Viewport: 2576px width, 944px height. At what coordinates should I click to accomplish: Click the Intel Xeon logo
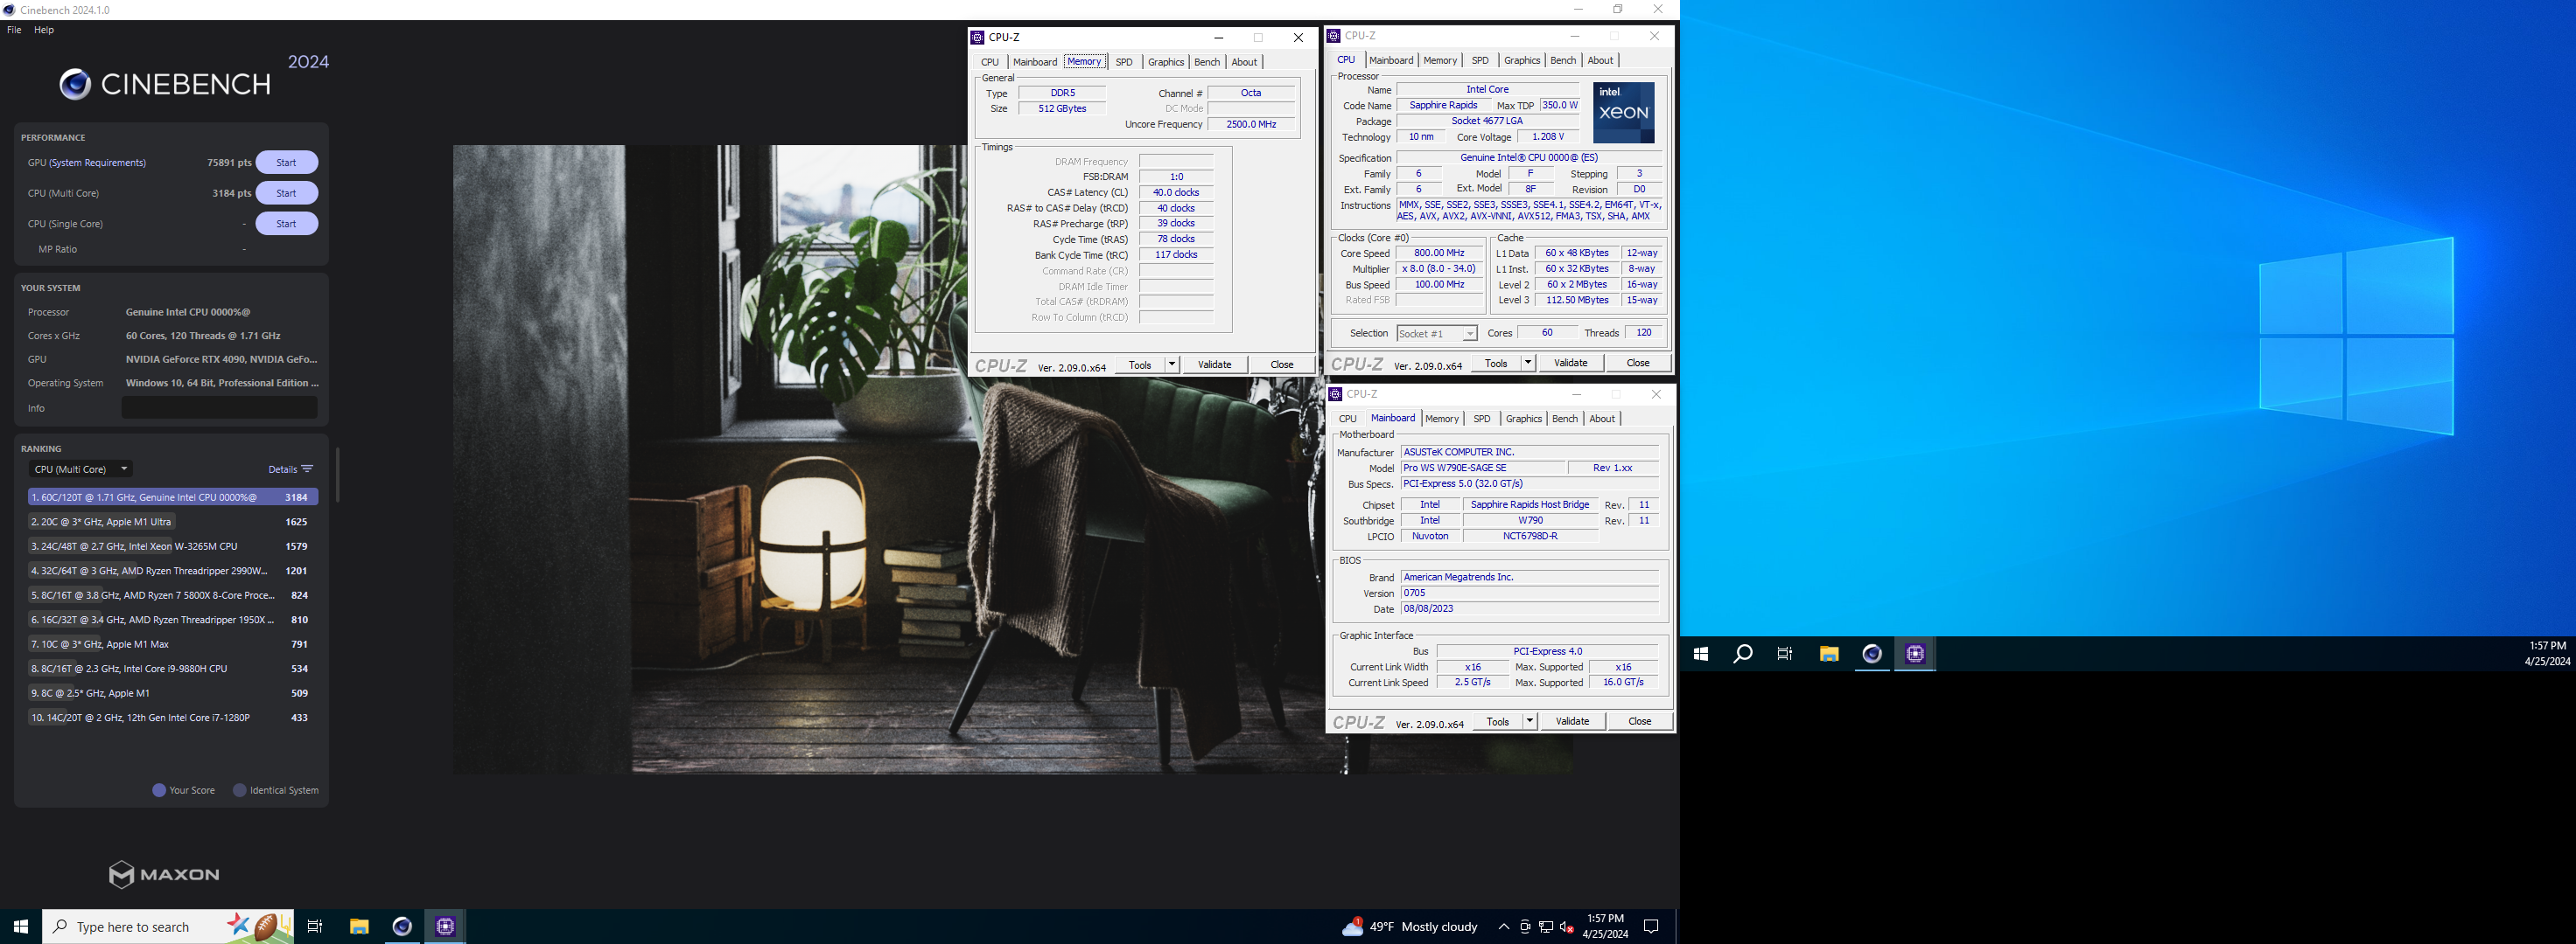(x=1624, y=113)
